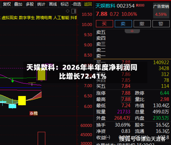This screenshot has width=171, height=145.
Task: Click the cyan candlestick bar
Action: pyautogui.click(x=12, y=106)
